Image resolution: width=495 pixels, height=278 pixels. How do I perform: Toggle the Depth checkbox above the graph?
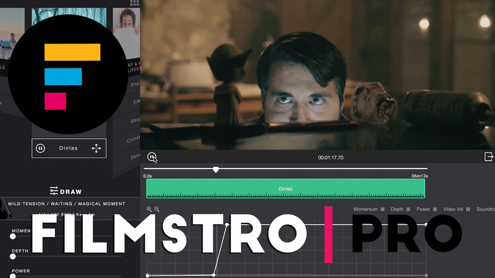[408, 209]
